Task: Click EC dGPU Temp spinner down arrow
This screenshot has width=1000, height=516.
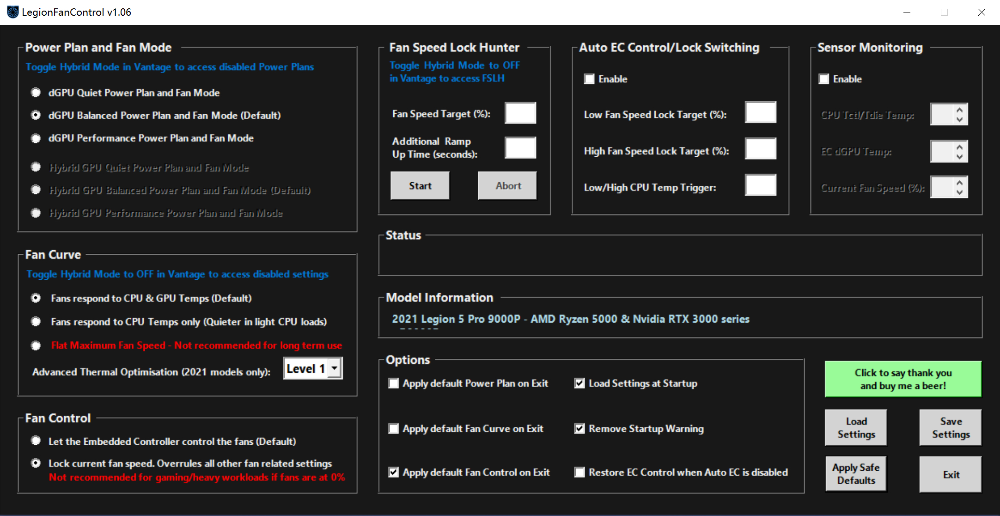Action: (960, 156)
